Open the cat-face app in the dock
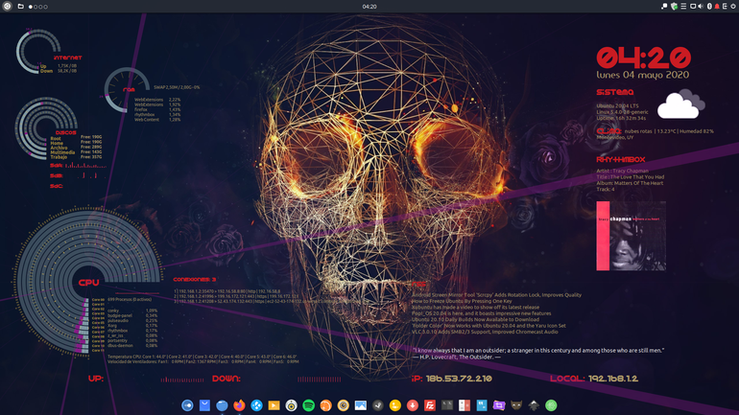 (516, 405)
